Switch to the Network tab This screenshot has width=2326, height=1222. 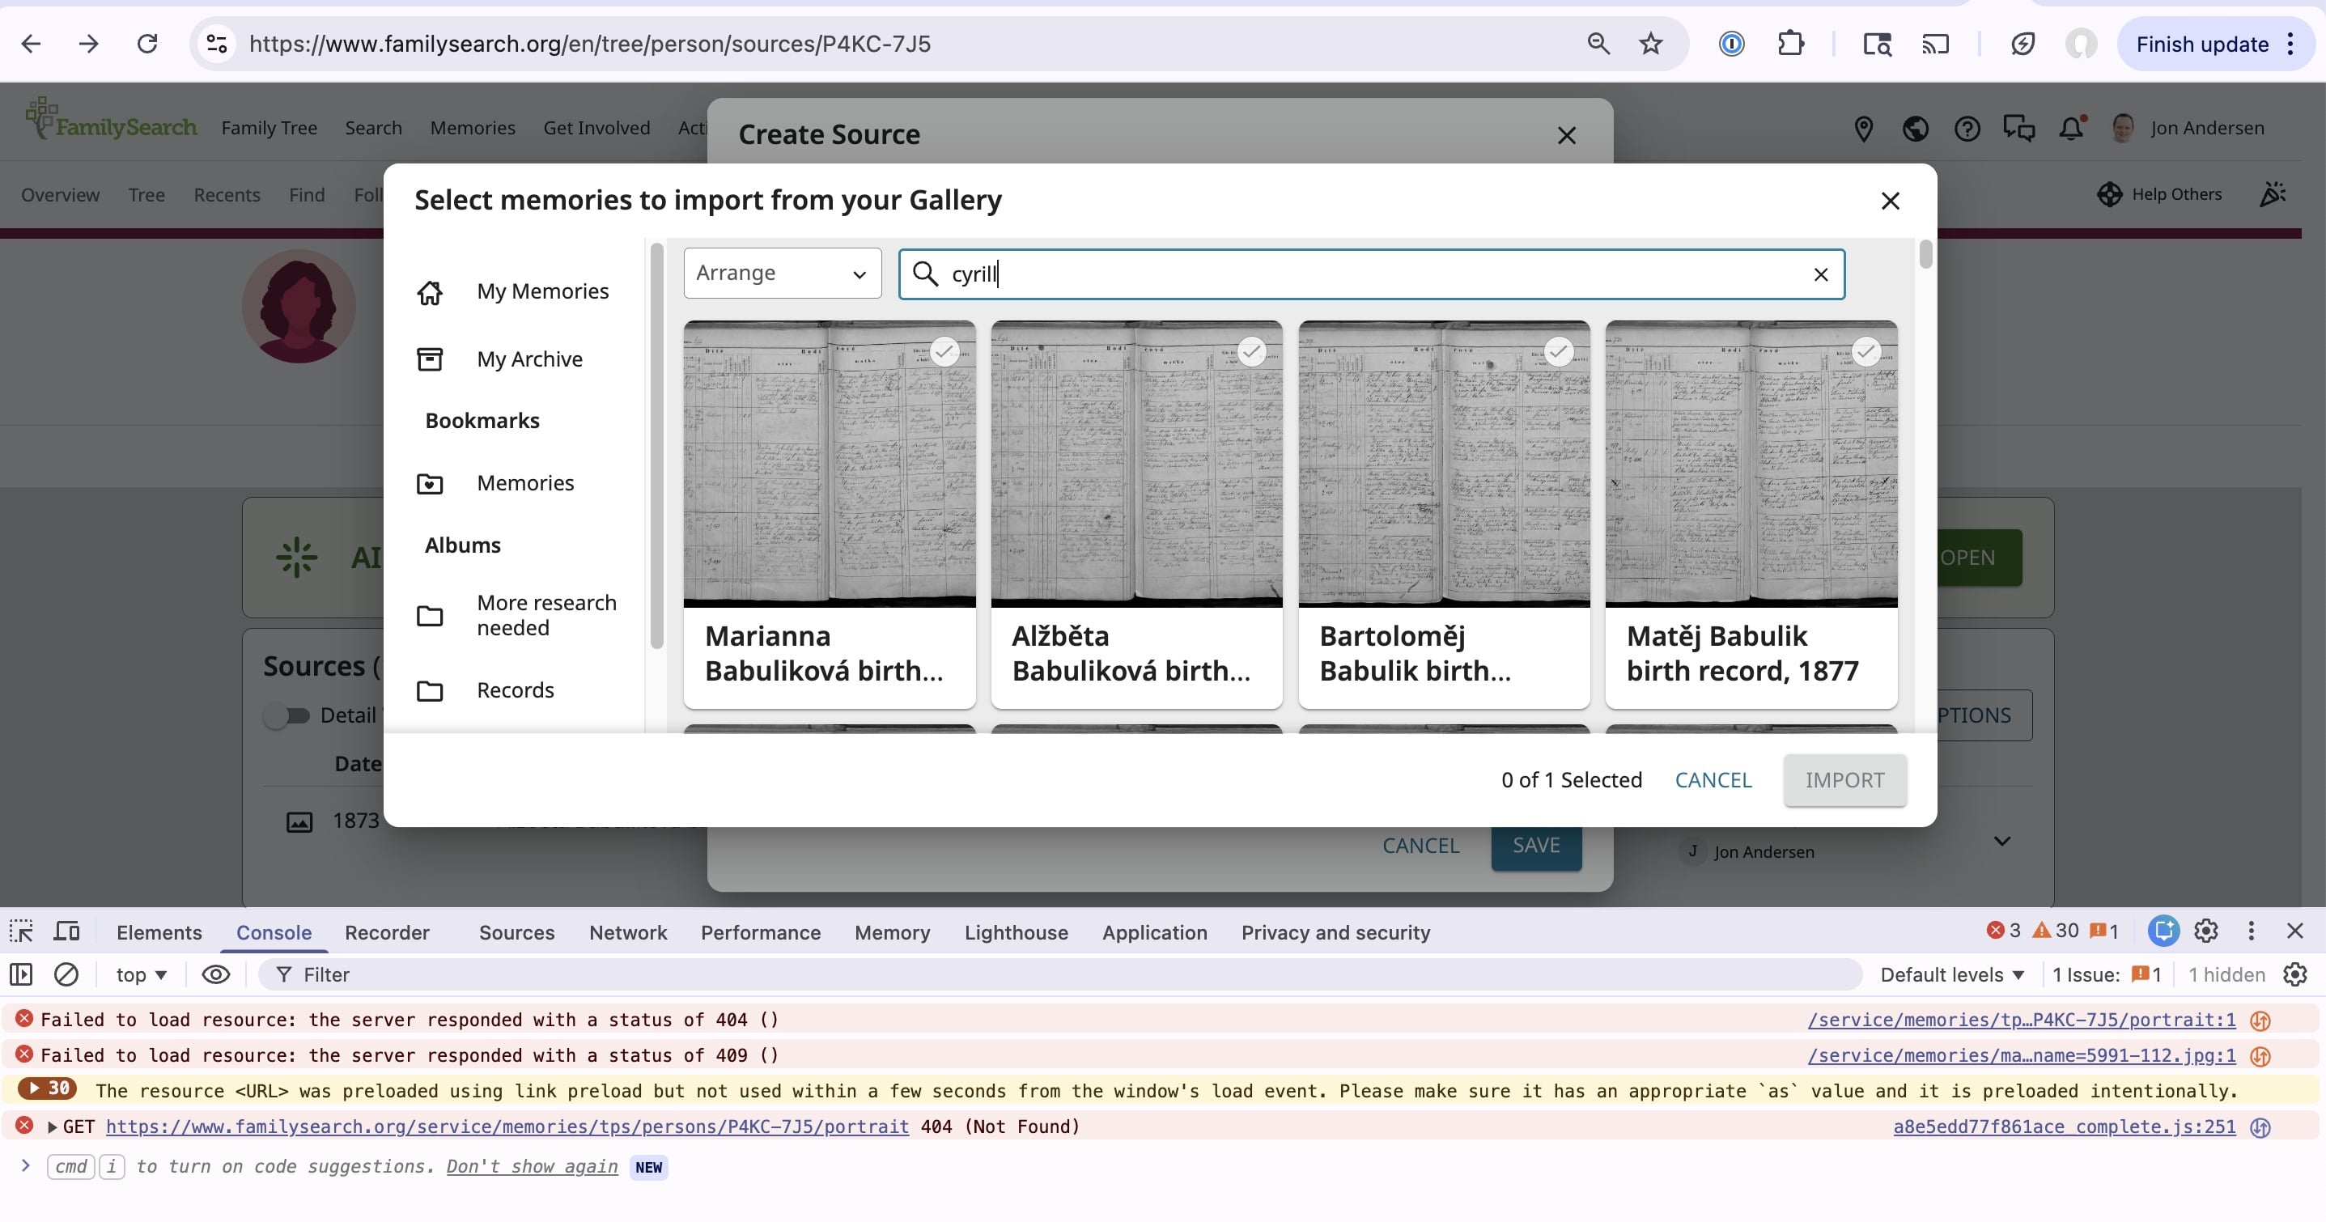coord(627,932)
